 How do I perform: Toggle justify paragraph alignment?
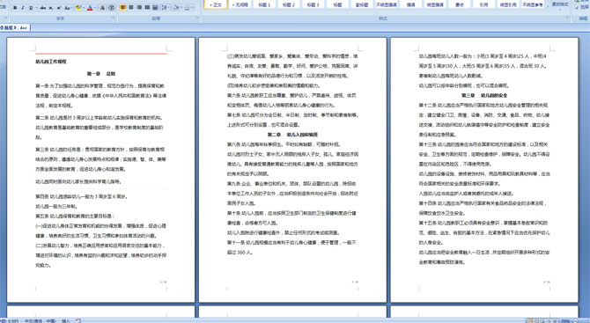(x=147, y=7)
